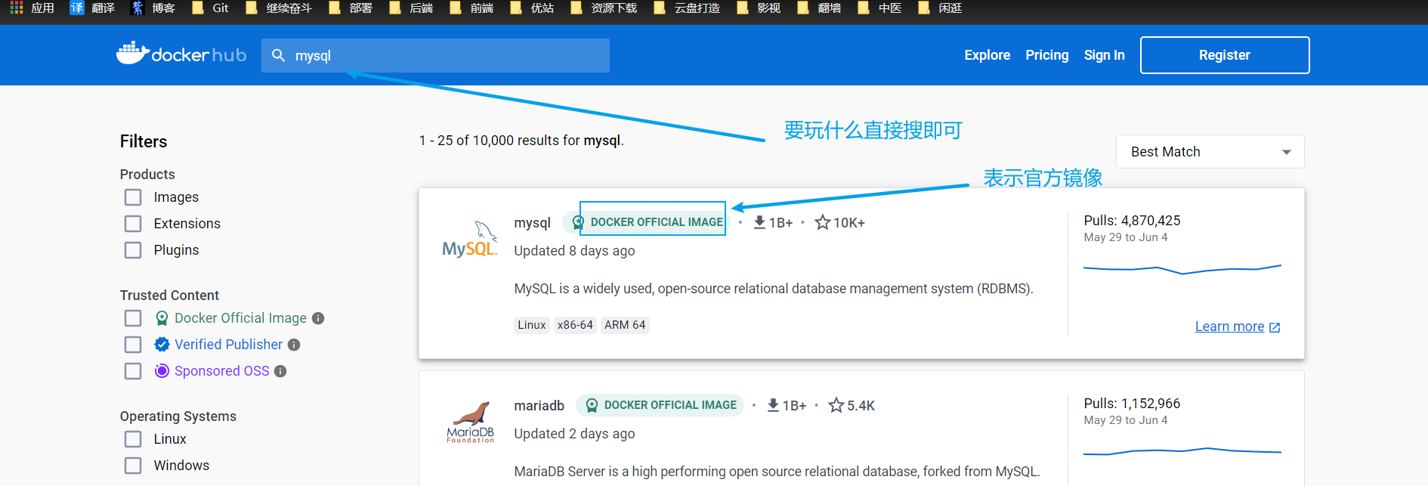Click the Sponsored OSS purple icon
Viewport: 1428px width, 486px height.
pos(162,371)
